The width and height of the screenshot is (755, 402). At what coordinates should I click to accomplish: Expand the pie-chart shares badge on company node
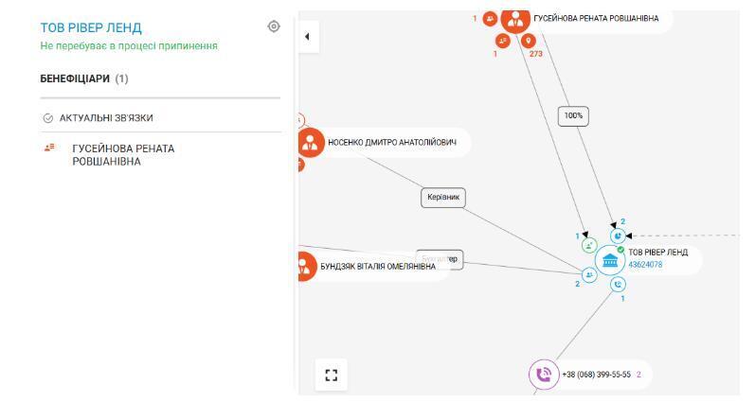tap(618, 236)
